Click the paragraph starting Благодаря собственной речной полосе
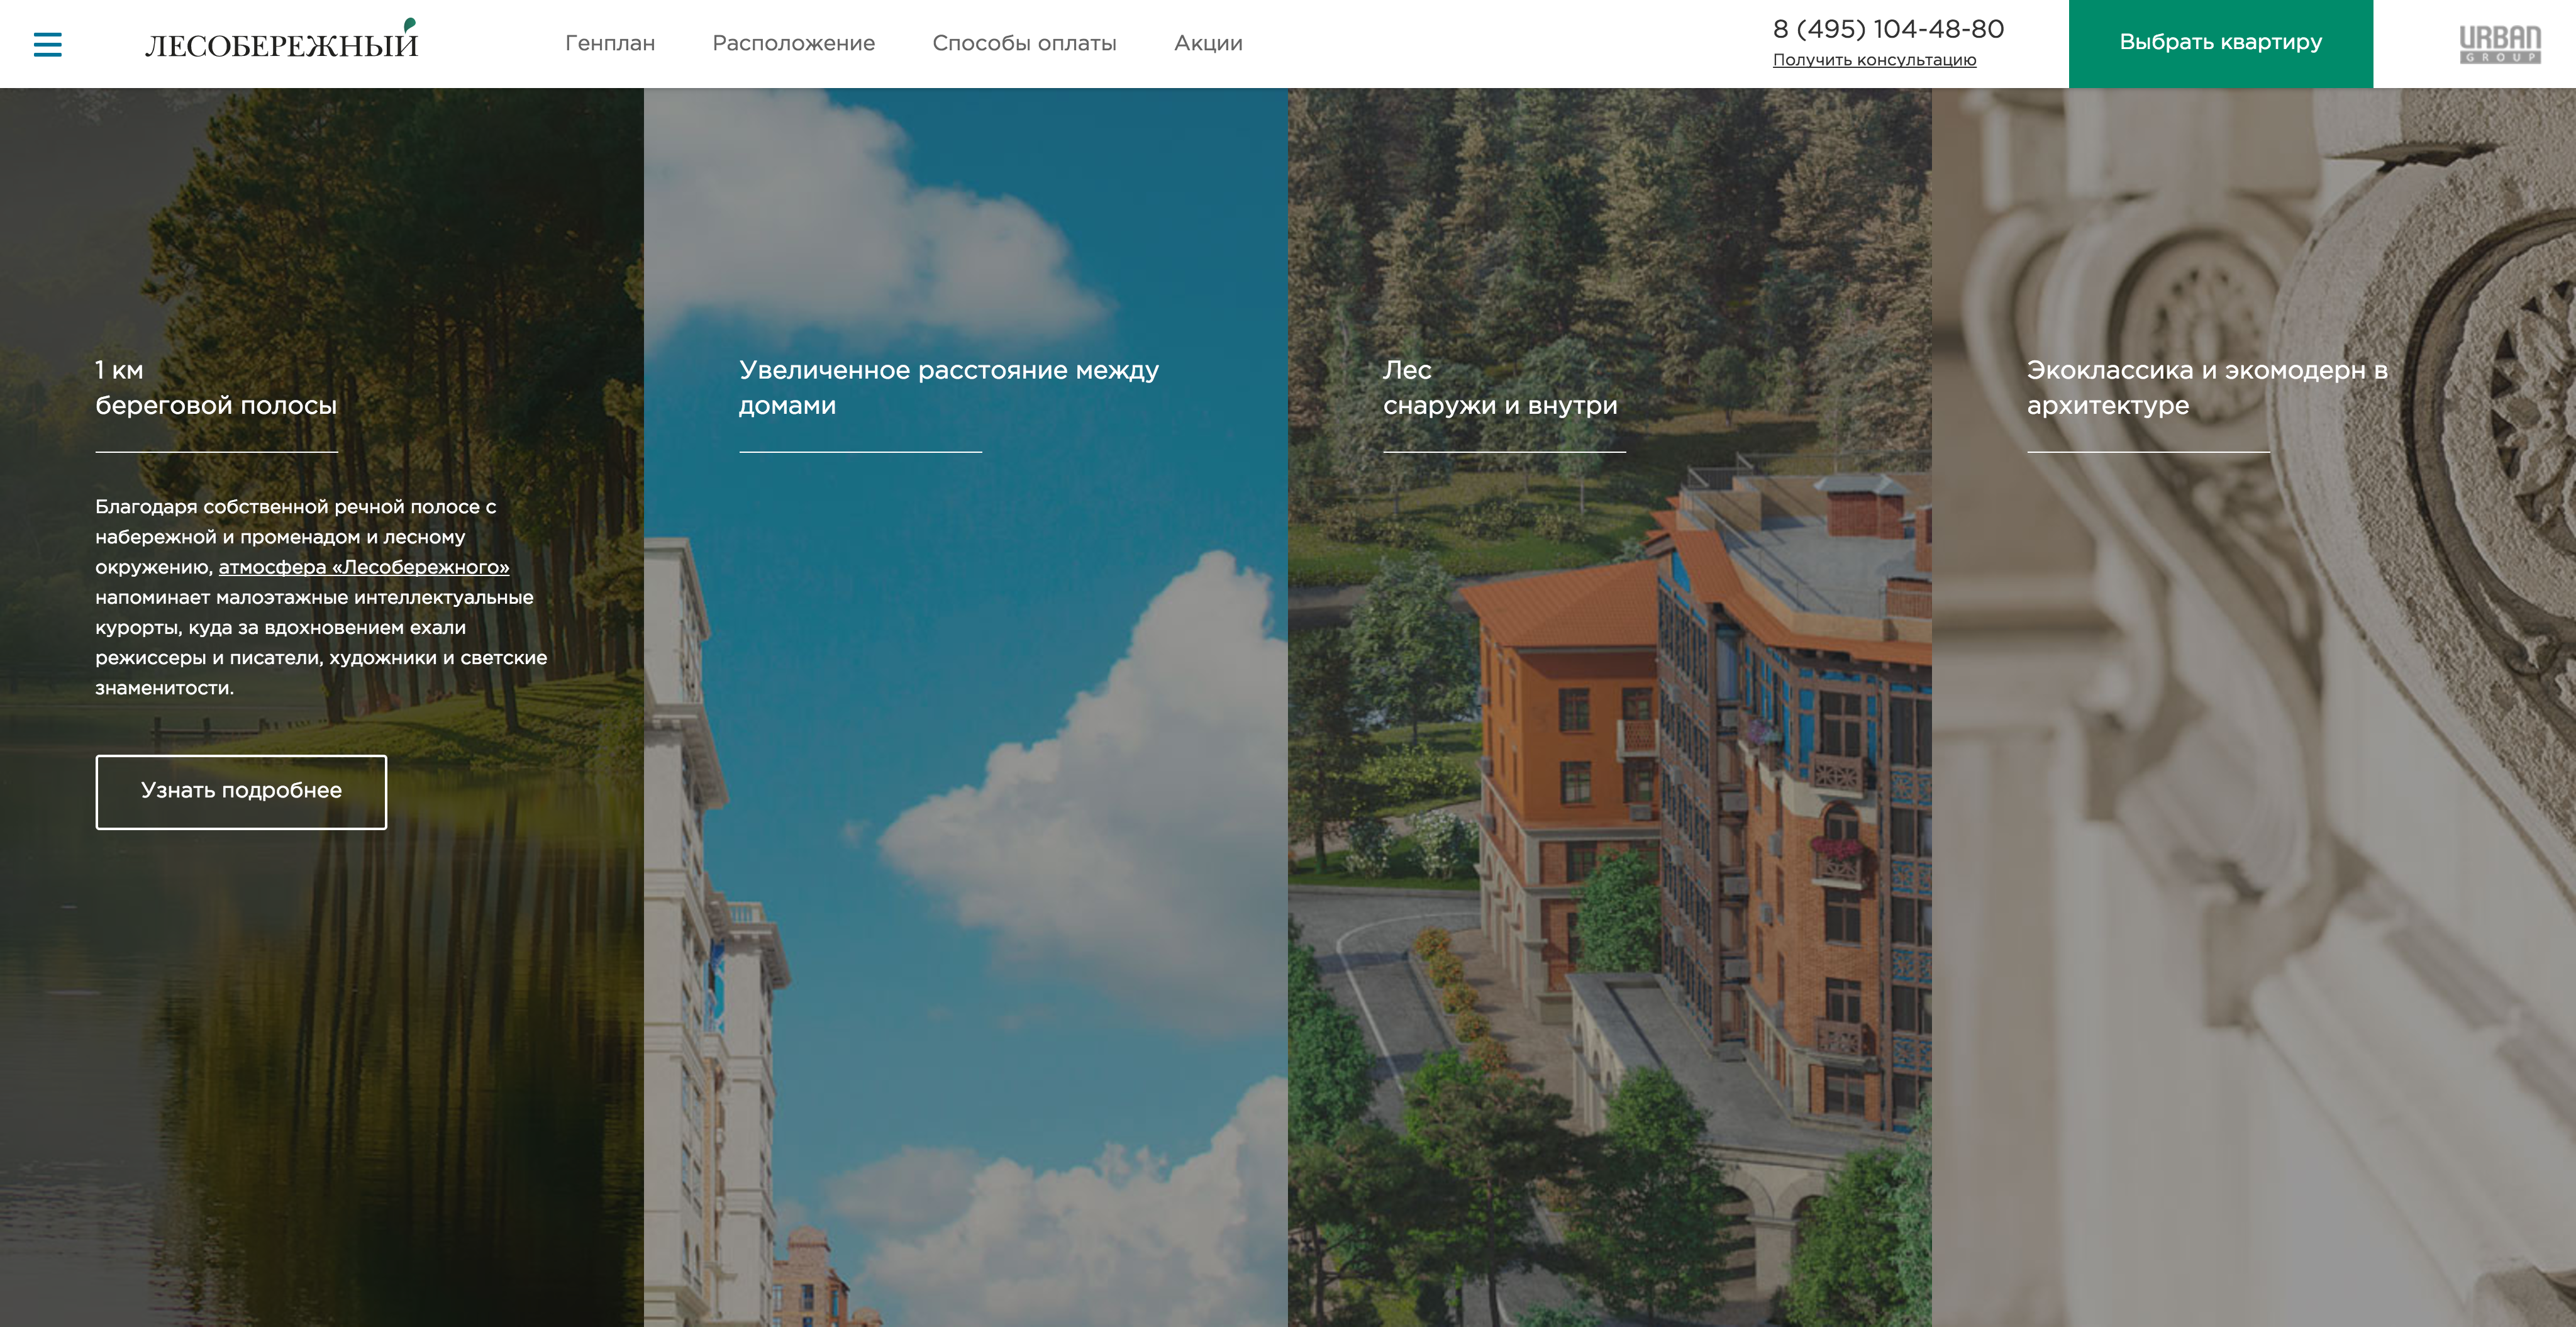Image resolution: width=2576 pixels, height=1327 pixels. pos(321,597)
